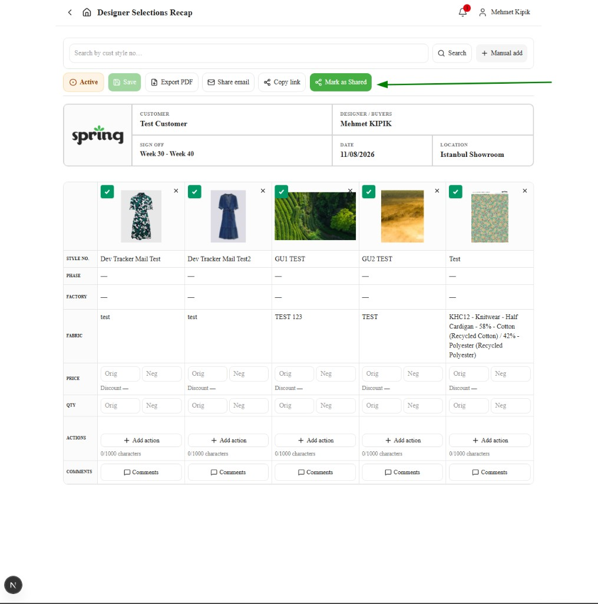Click Neg qty field for Test style
598x604 pixels.
[x=511, y=406]
